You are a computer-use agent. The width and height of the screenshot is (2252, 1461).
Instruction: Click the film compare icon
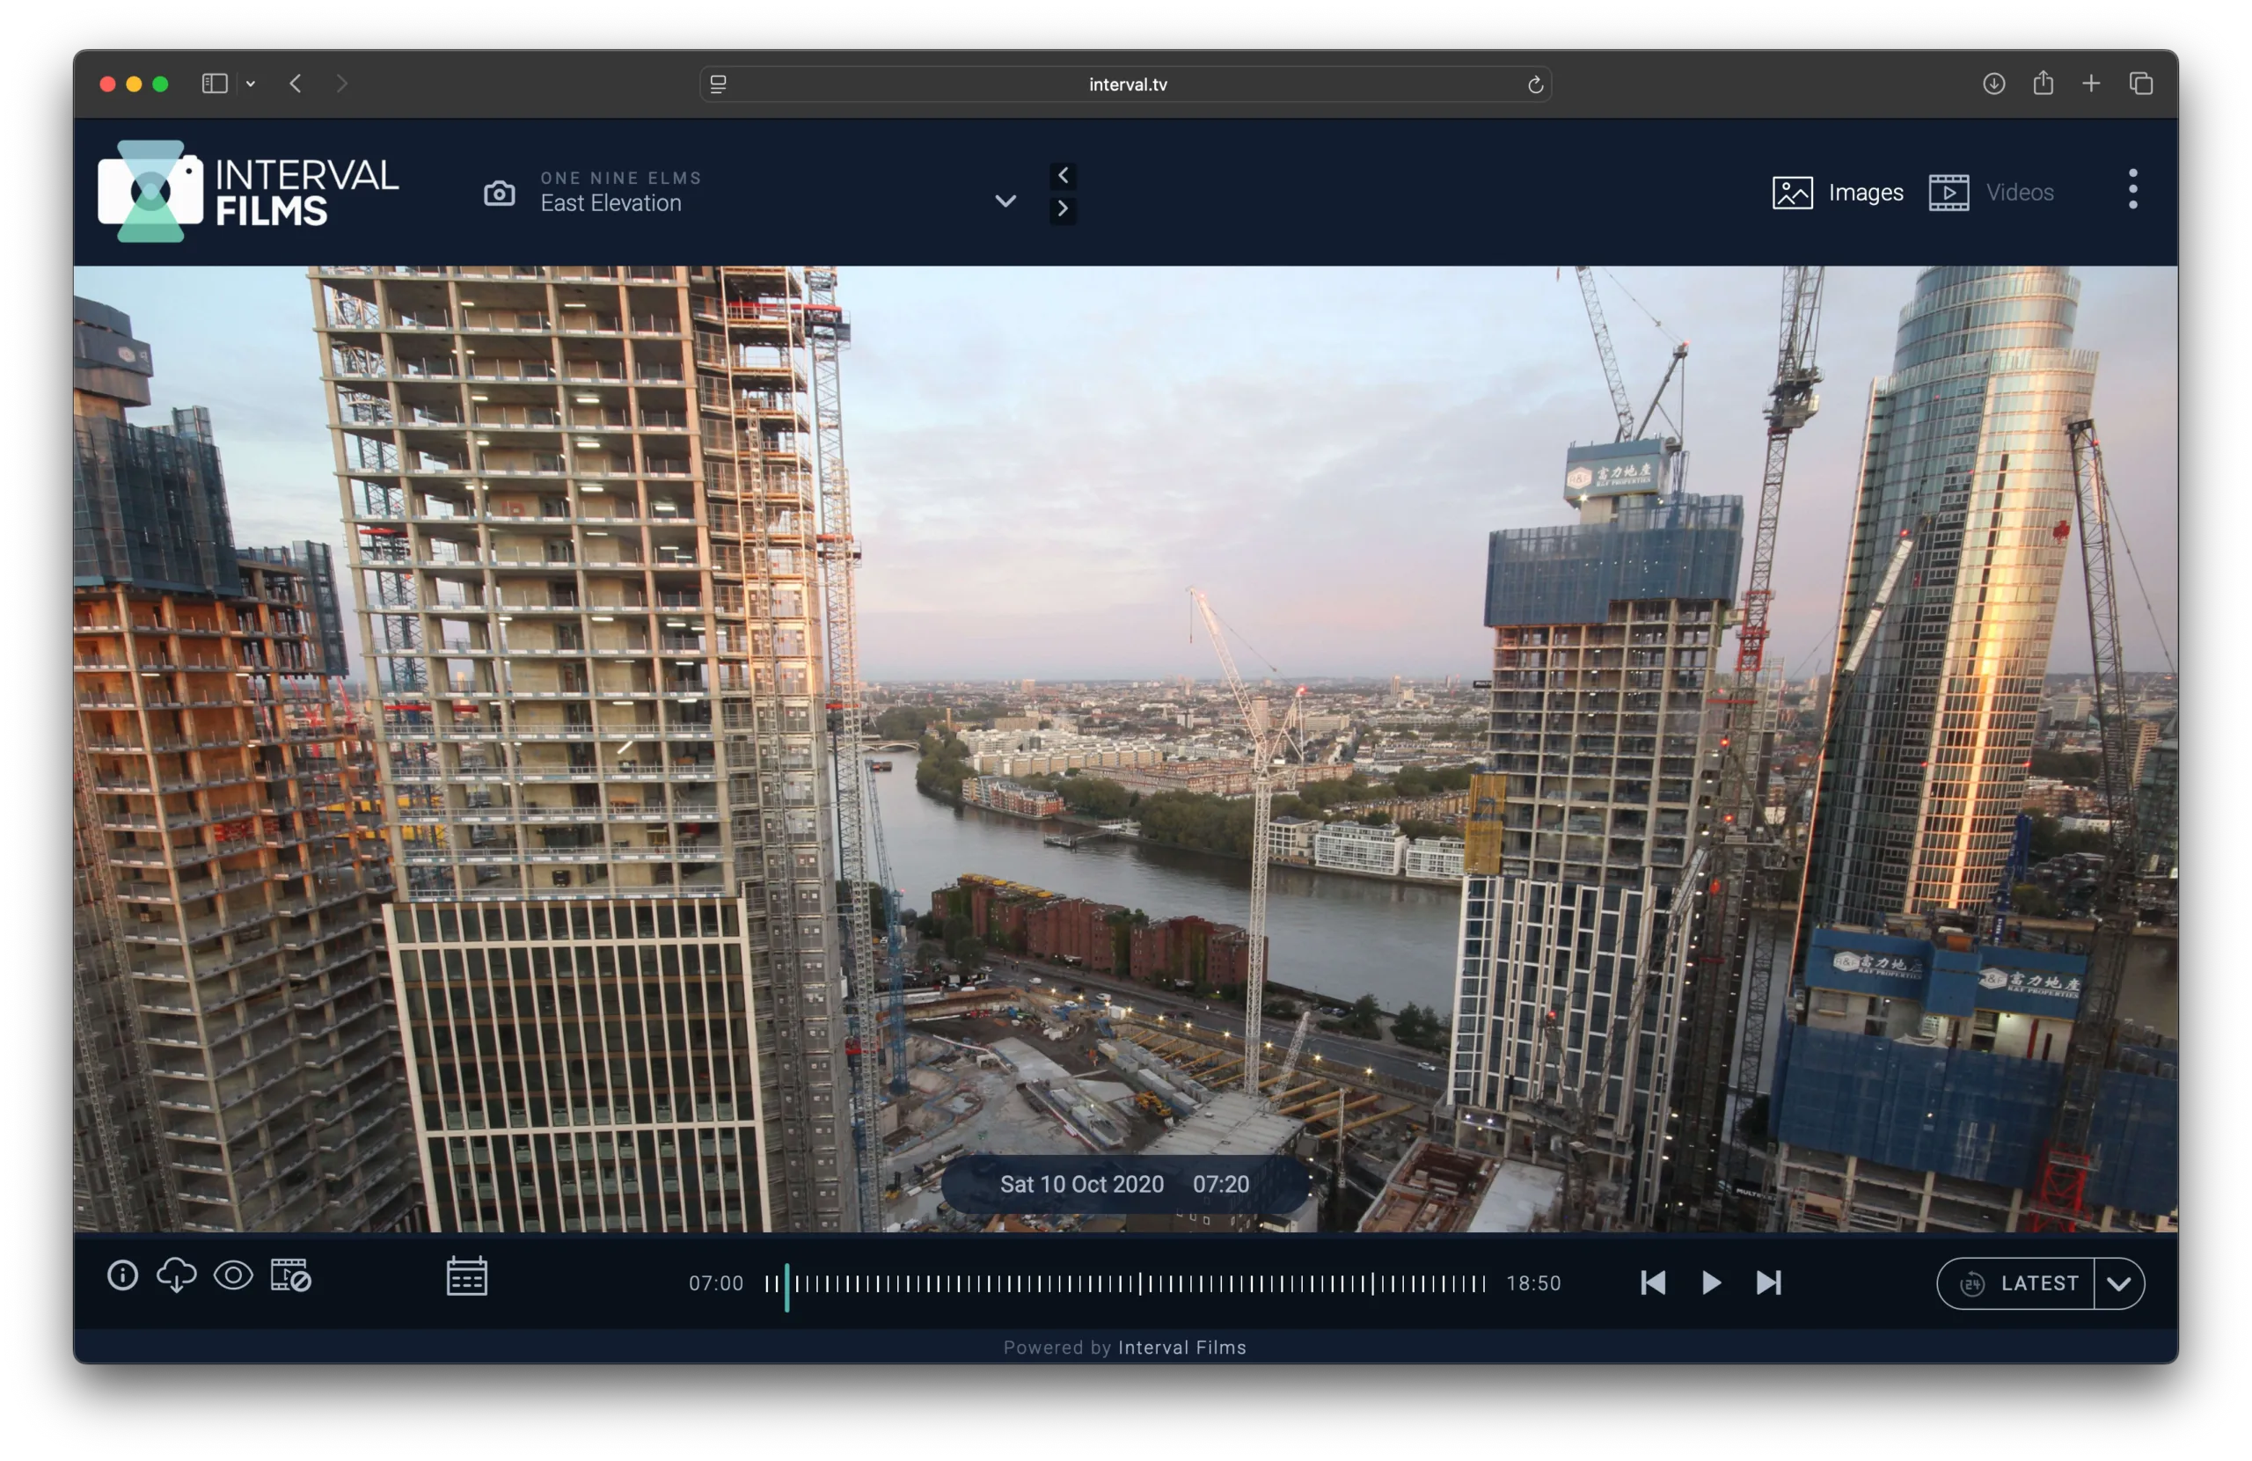tap(290, 1275)
